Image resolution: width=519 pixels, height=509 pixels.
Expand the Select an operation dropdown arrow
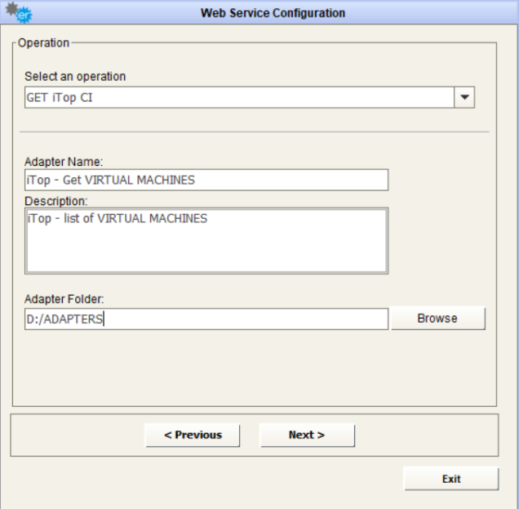464,96
